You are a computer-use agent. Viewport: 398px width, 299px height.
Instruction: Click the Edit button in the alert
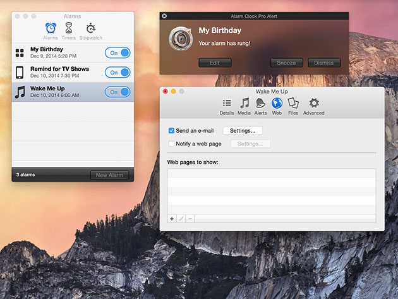(215, 63)
